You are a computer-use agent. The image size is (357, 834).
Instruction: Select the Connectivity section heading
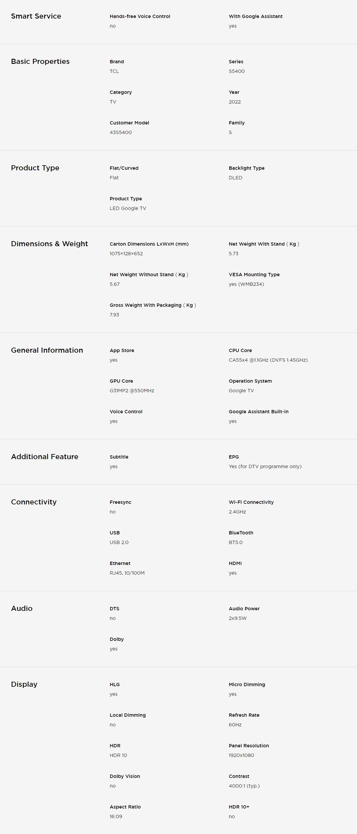tap(34, 502)
